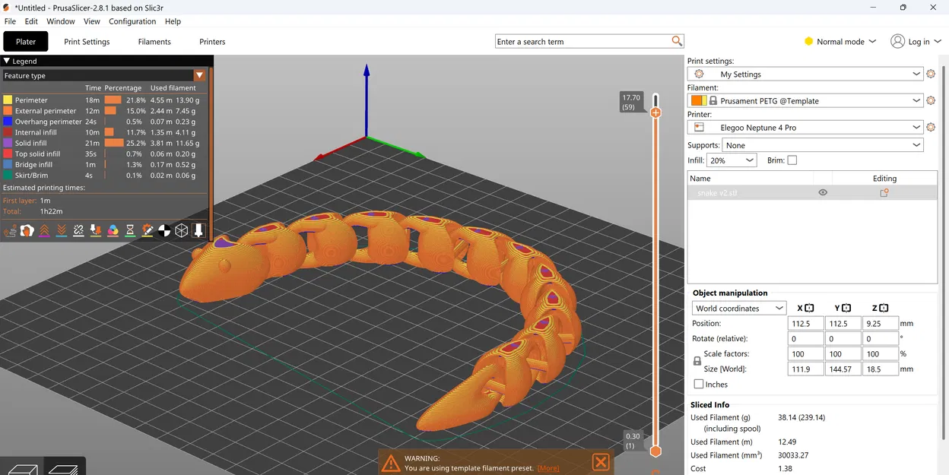949x475 pixels.
Task: Toggle retractions display icon
Action: [44, 230]
